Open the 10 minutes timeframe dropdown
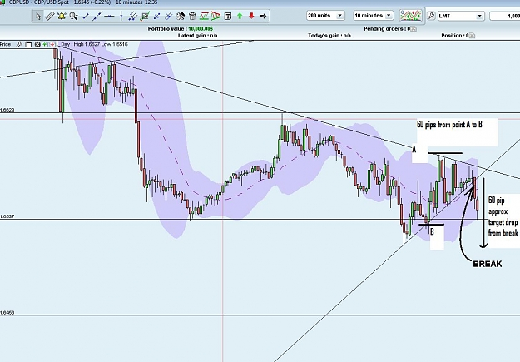The height and width of the screenshot is (362, 520). pos(373,16)
